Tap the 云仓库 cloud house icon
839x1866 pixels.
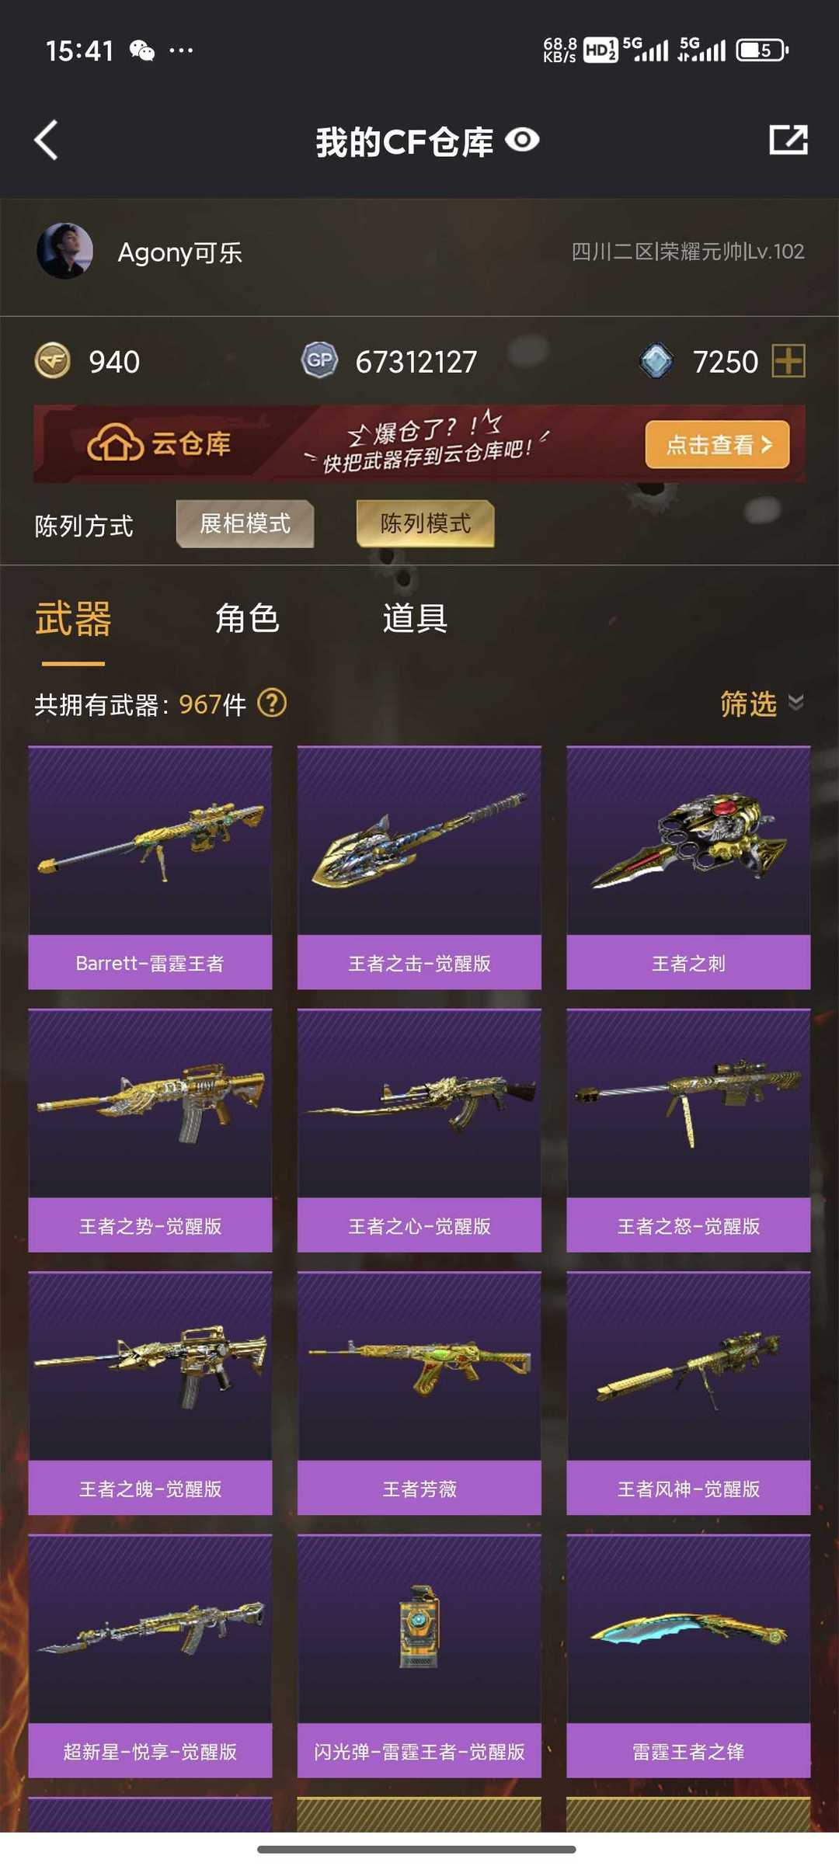click(x=115, y=443)
